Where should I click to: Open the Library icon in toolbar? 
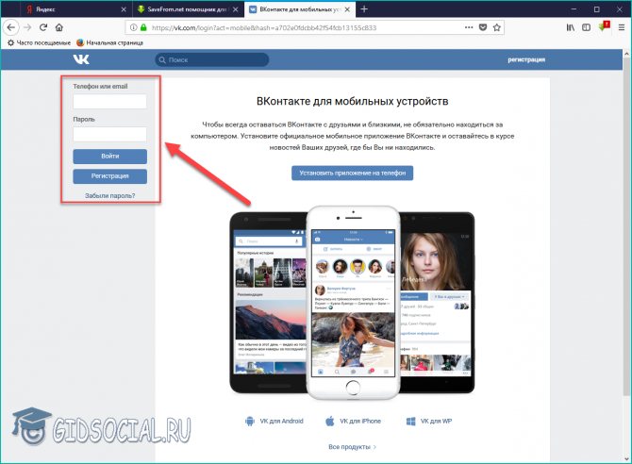click(571, 27)
